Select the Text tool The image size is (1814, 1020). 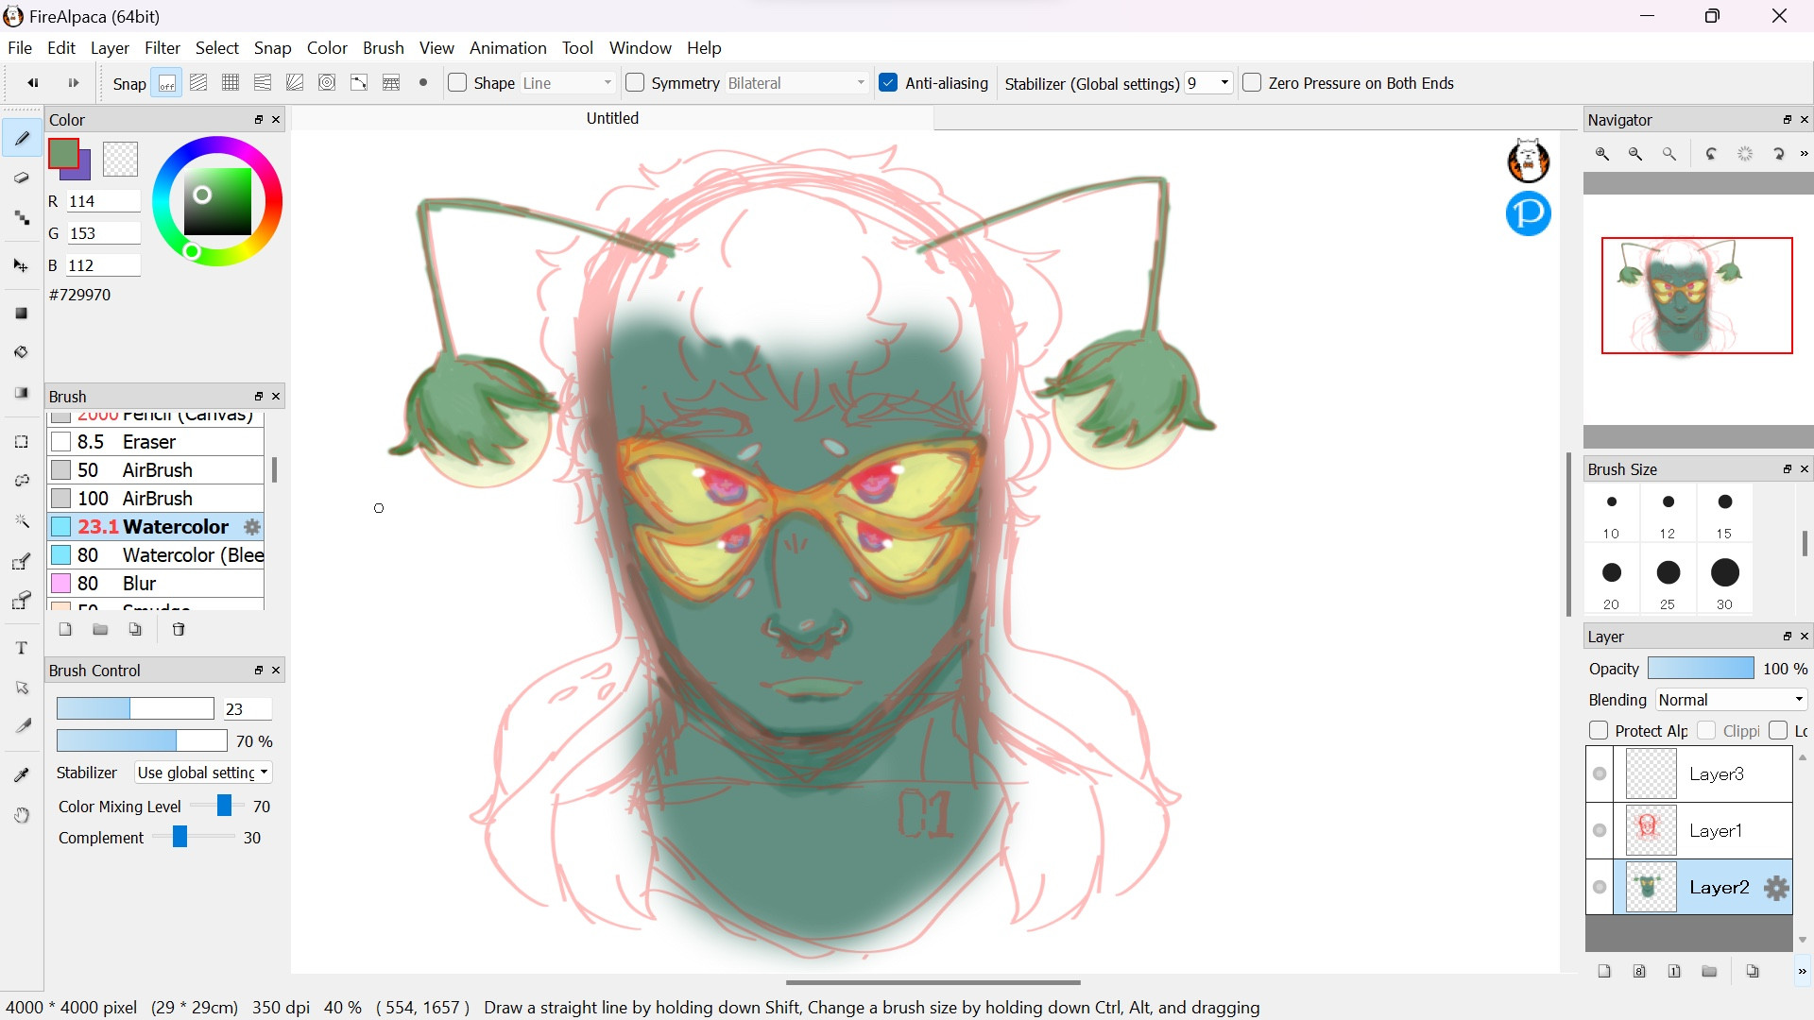22,648
